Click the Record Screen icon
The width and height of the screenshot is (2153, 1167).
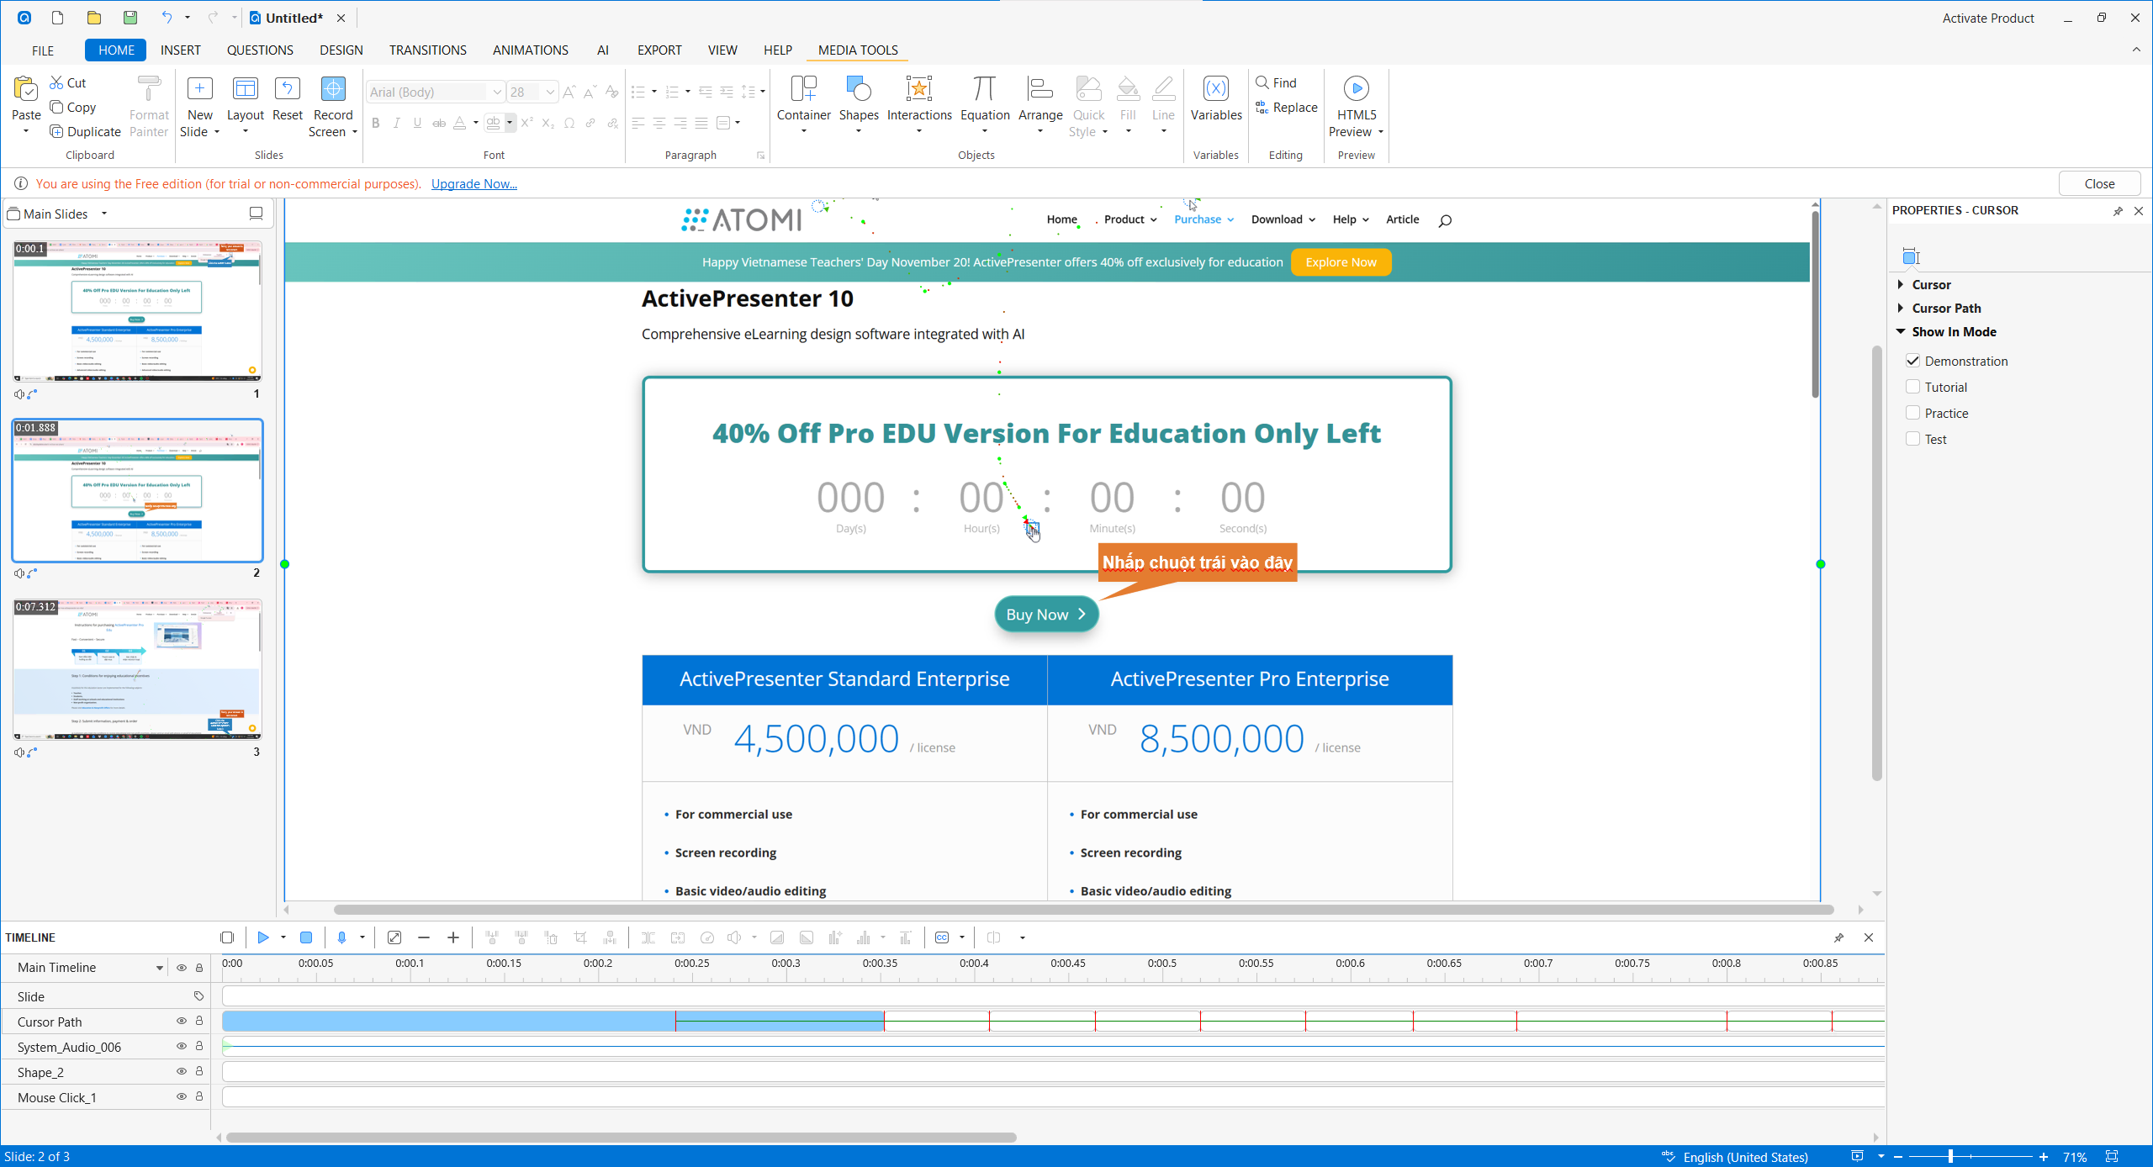coord(333,89)
